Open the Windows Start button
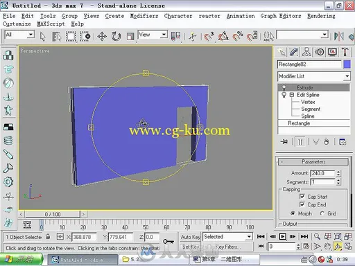The height and width of the screenshot is (266, 355). [x=21, y=260]
